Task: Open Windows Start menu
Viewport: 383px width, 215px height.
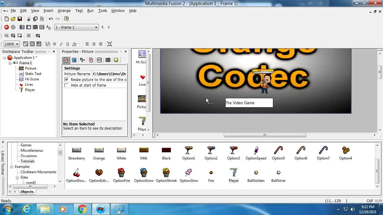Action: 7,209
